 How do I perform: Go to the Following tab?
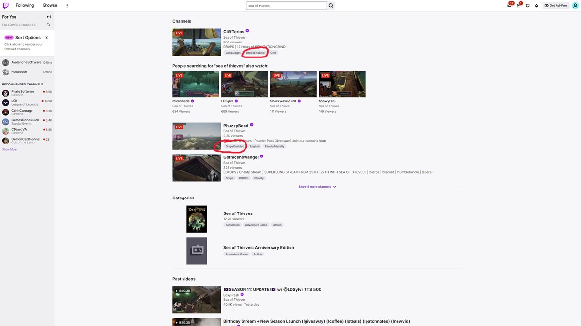click(25, 5)
